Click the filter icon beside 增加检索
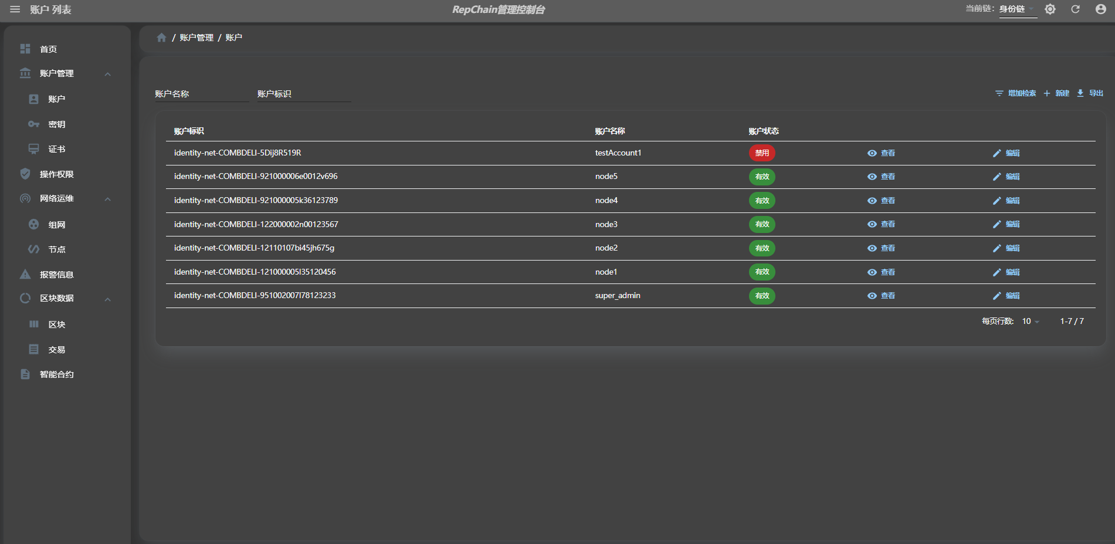This screenshot has height=544, width=1115. [x=999, y=93]
